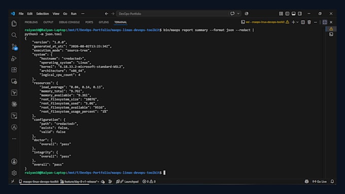Open the Search view in activity bar

tap(14, 35)
